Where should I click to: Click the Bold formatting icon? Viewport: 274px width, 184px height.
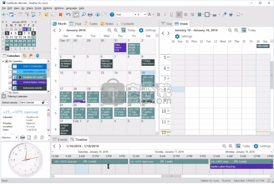click(159, 15)
